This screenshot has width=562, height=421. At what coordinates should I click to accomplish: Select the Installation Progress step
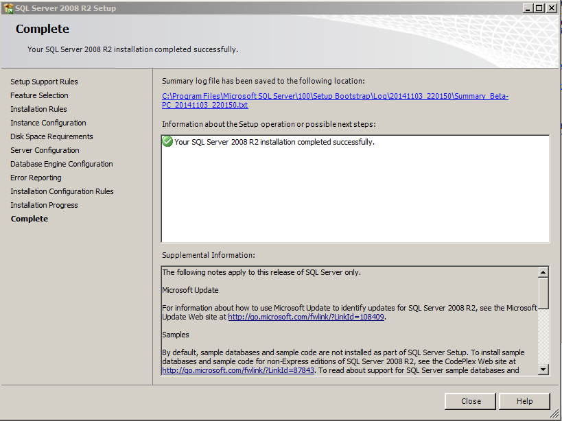coord(44,205)
